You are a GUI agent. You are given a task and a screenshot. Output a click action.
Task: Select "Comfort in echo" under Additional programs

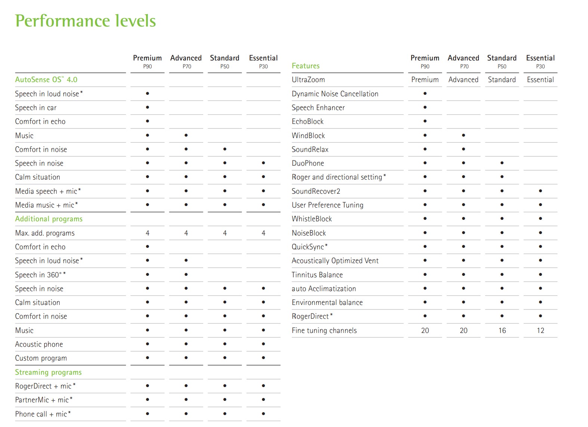coord(40,247)
